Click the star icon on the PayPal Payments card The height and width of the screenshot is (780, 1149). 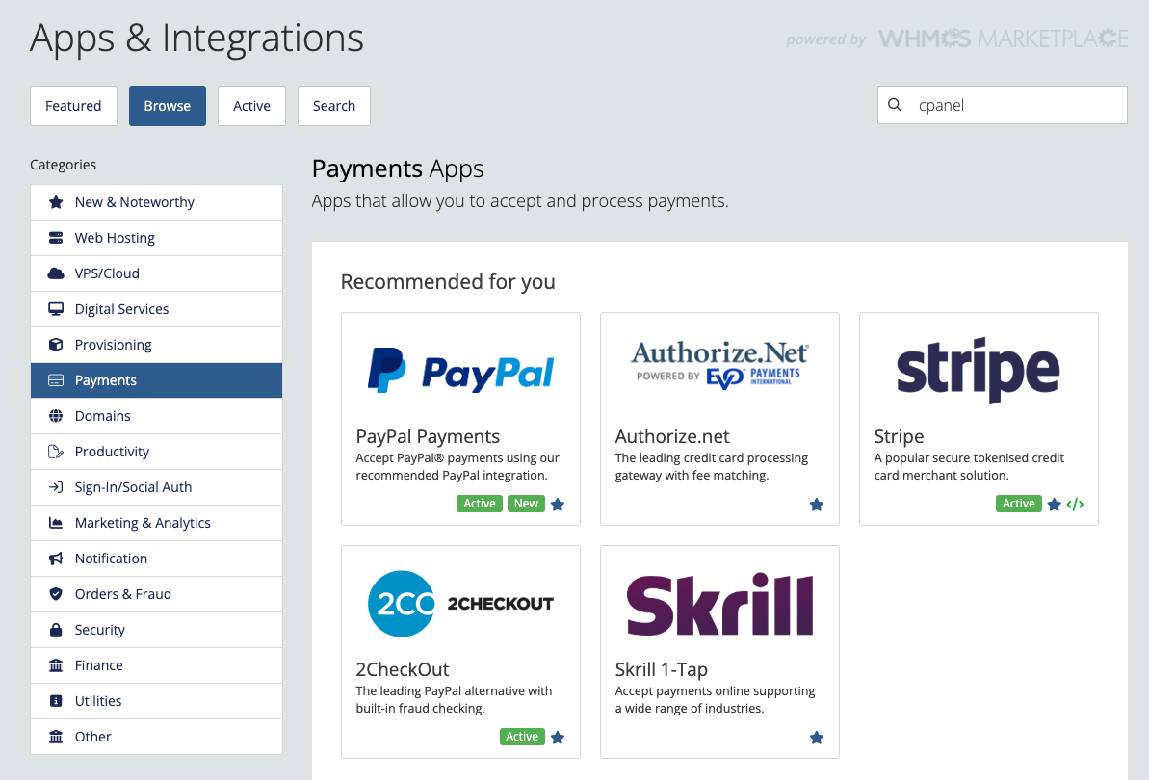(x=558, y=505)
